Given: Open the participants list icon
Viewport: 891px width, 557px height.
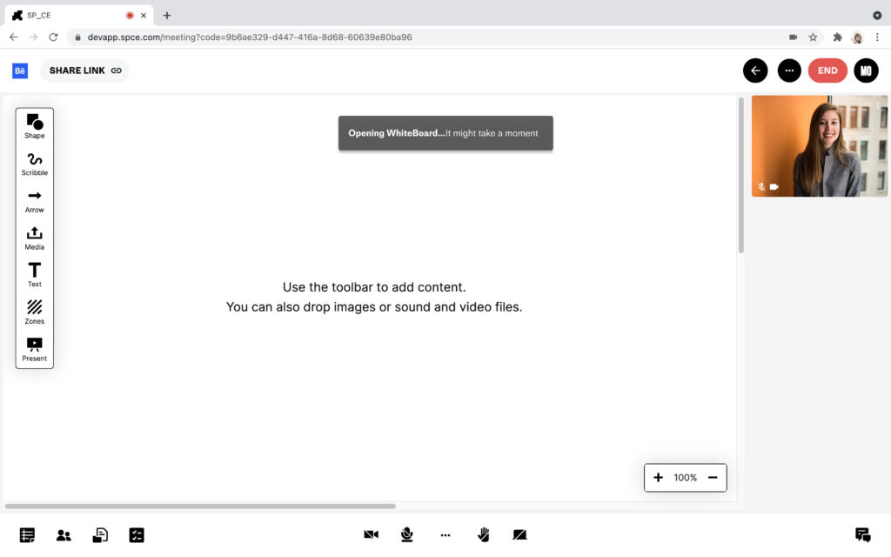Looking at the screenshot, I should (64, 535).
